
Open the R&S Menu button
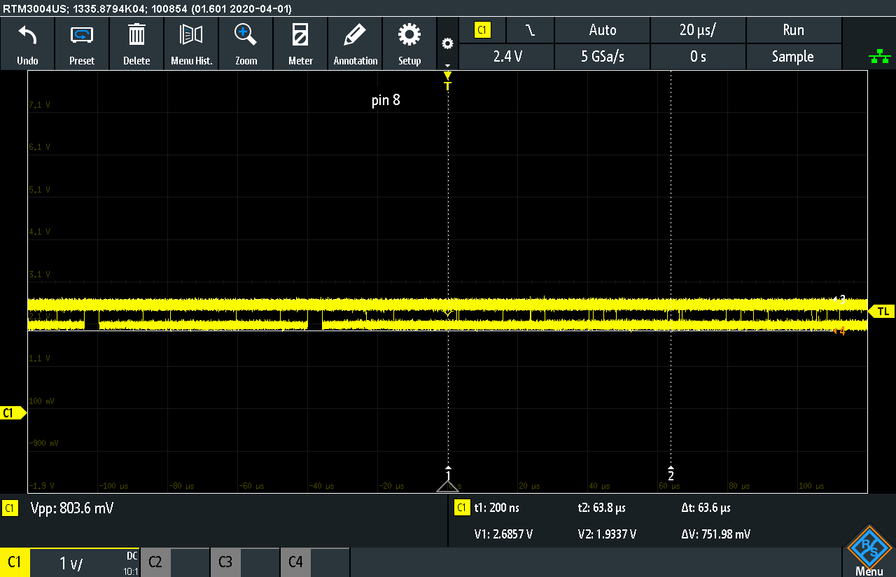[869, 550]
